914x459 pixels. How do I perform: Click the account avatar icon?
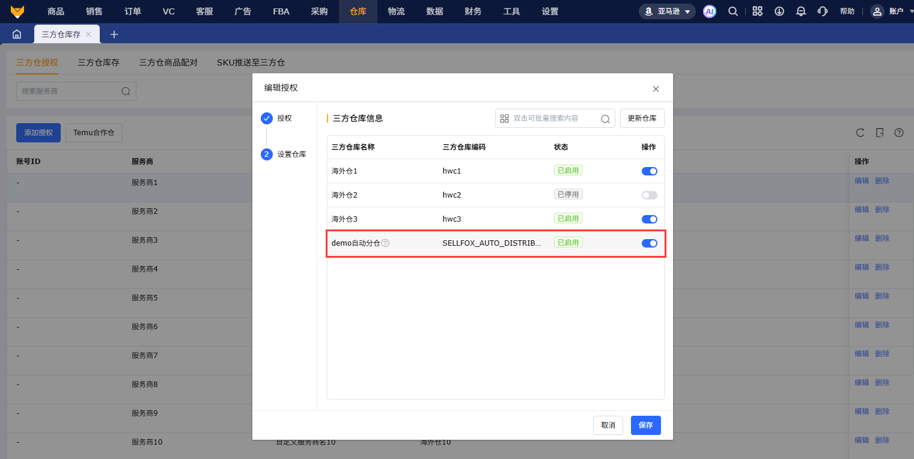pyautogui.click(x=877, y=11)
